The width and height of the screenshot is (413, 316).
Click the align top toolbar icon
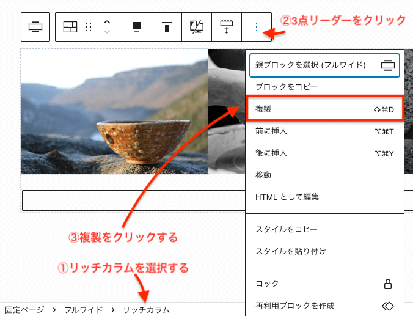(x=166, y=27)
